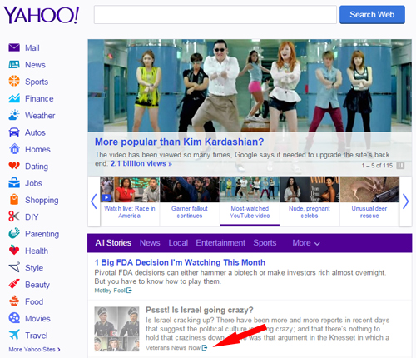Click the Shopping sidebar text link
This screenshot has width=416, height=358.
[42, 200]
